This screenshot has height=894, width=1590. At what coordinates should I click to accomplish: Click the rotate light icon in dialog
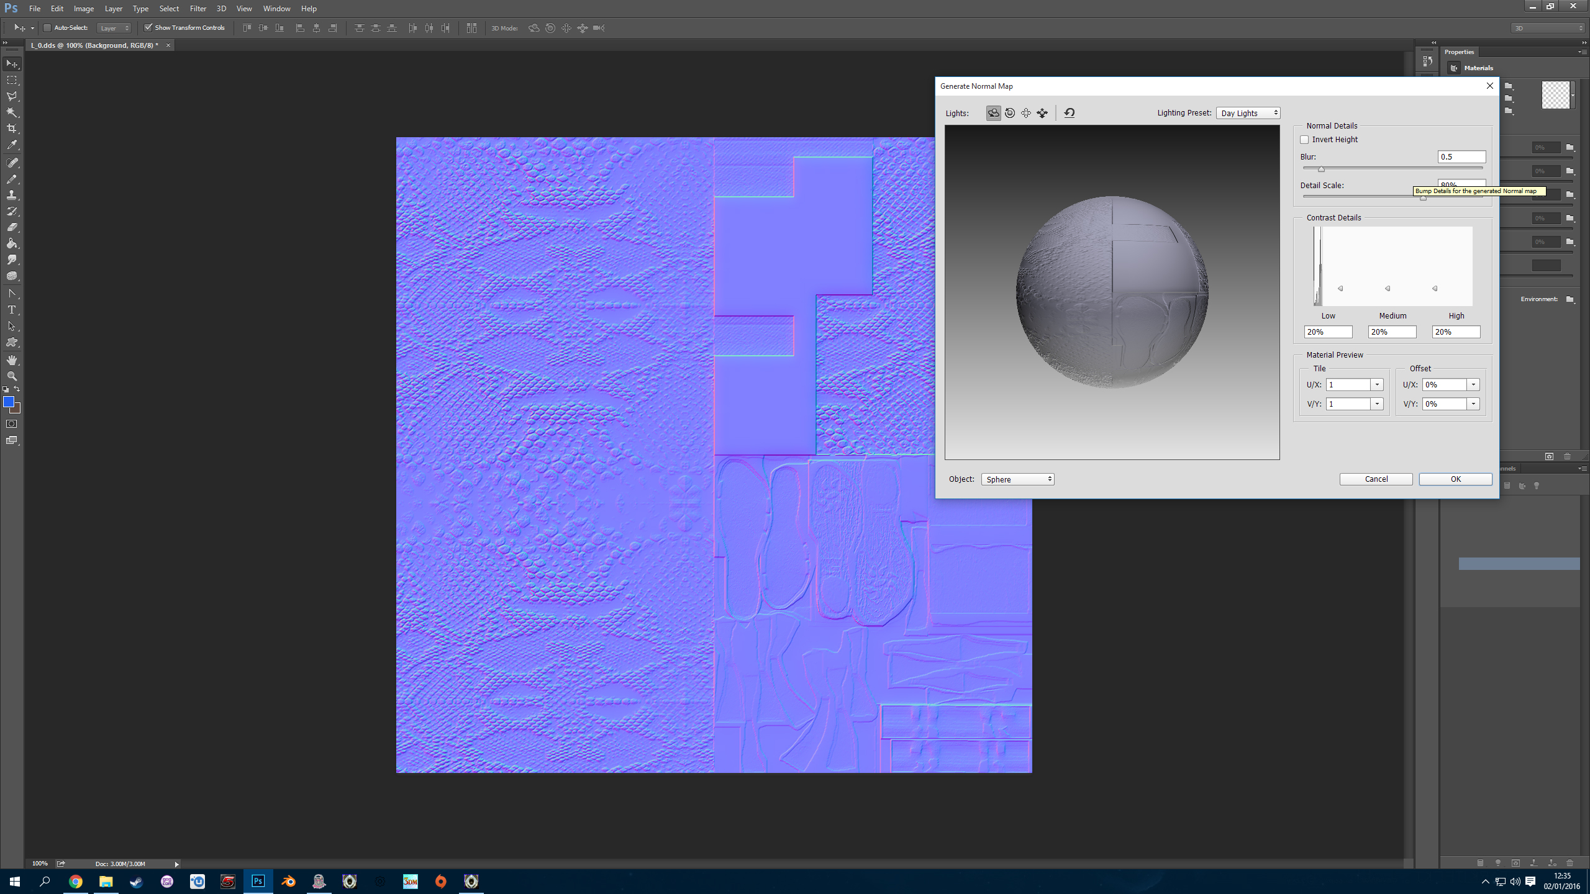click(993, 113)
